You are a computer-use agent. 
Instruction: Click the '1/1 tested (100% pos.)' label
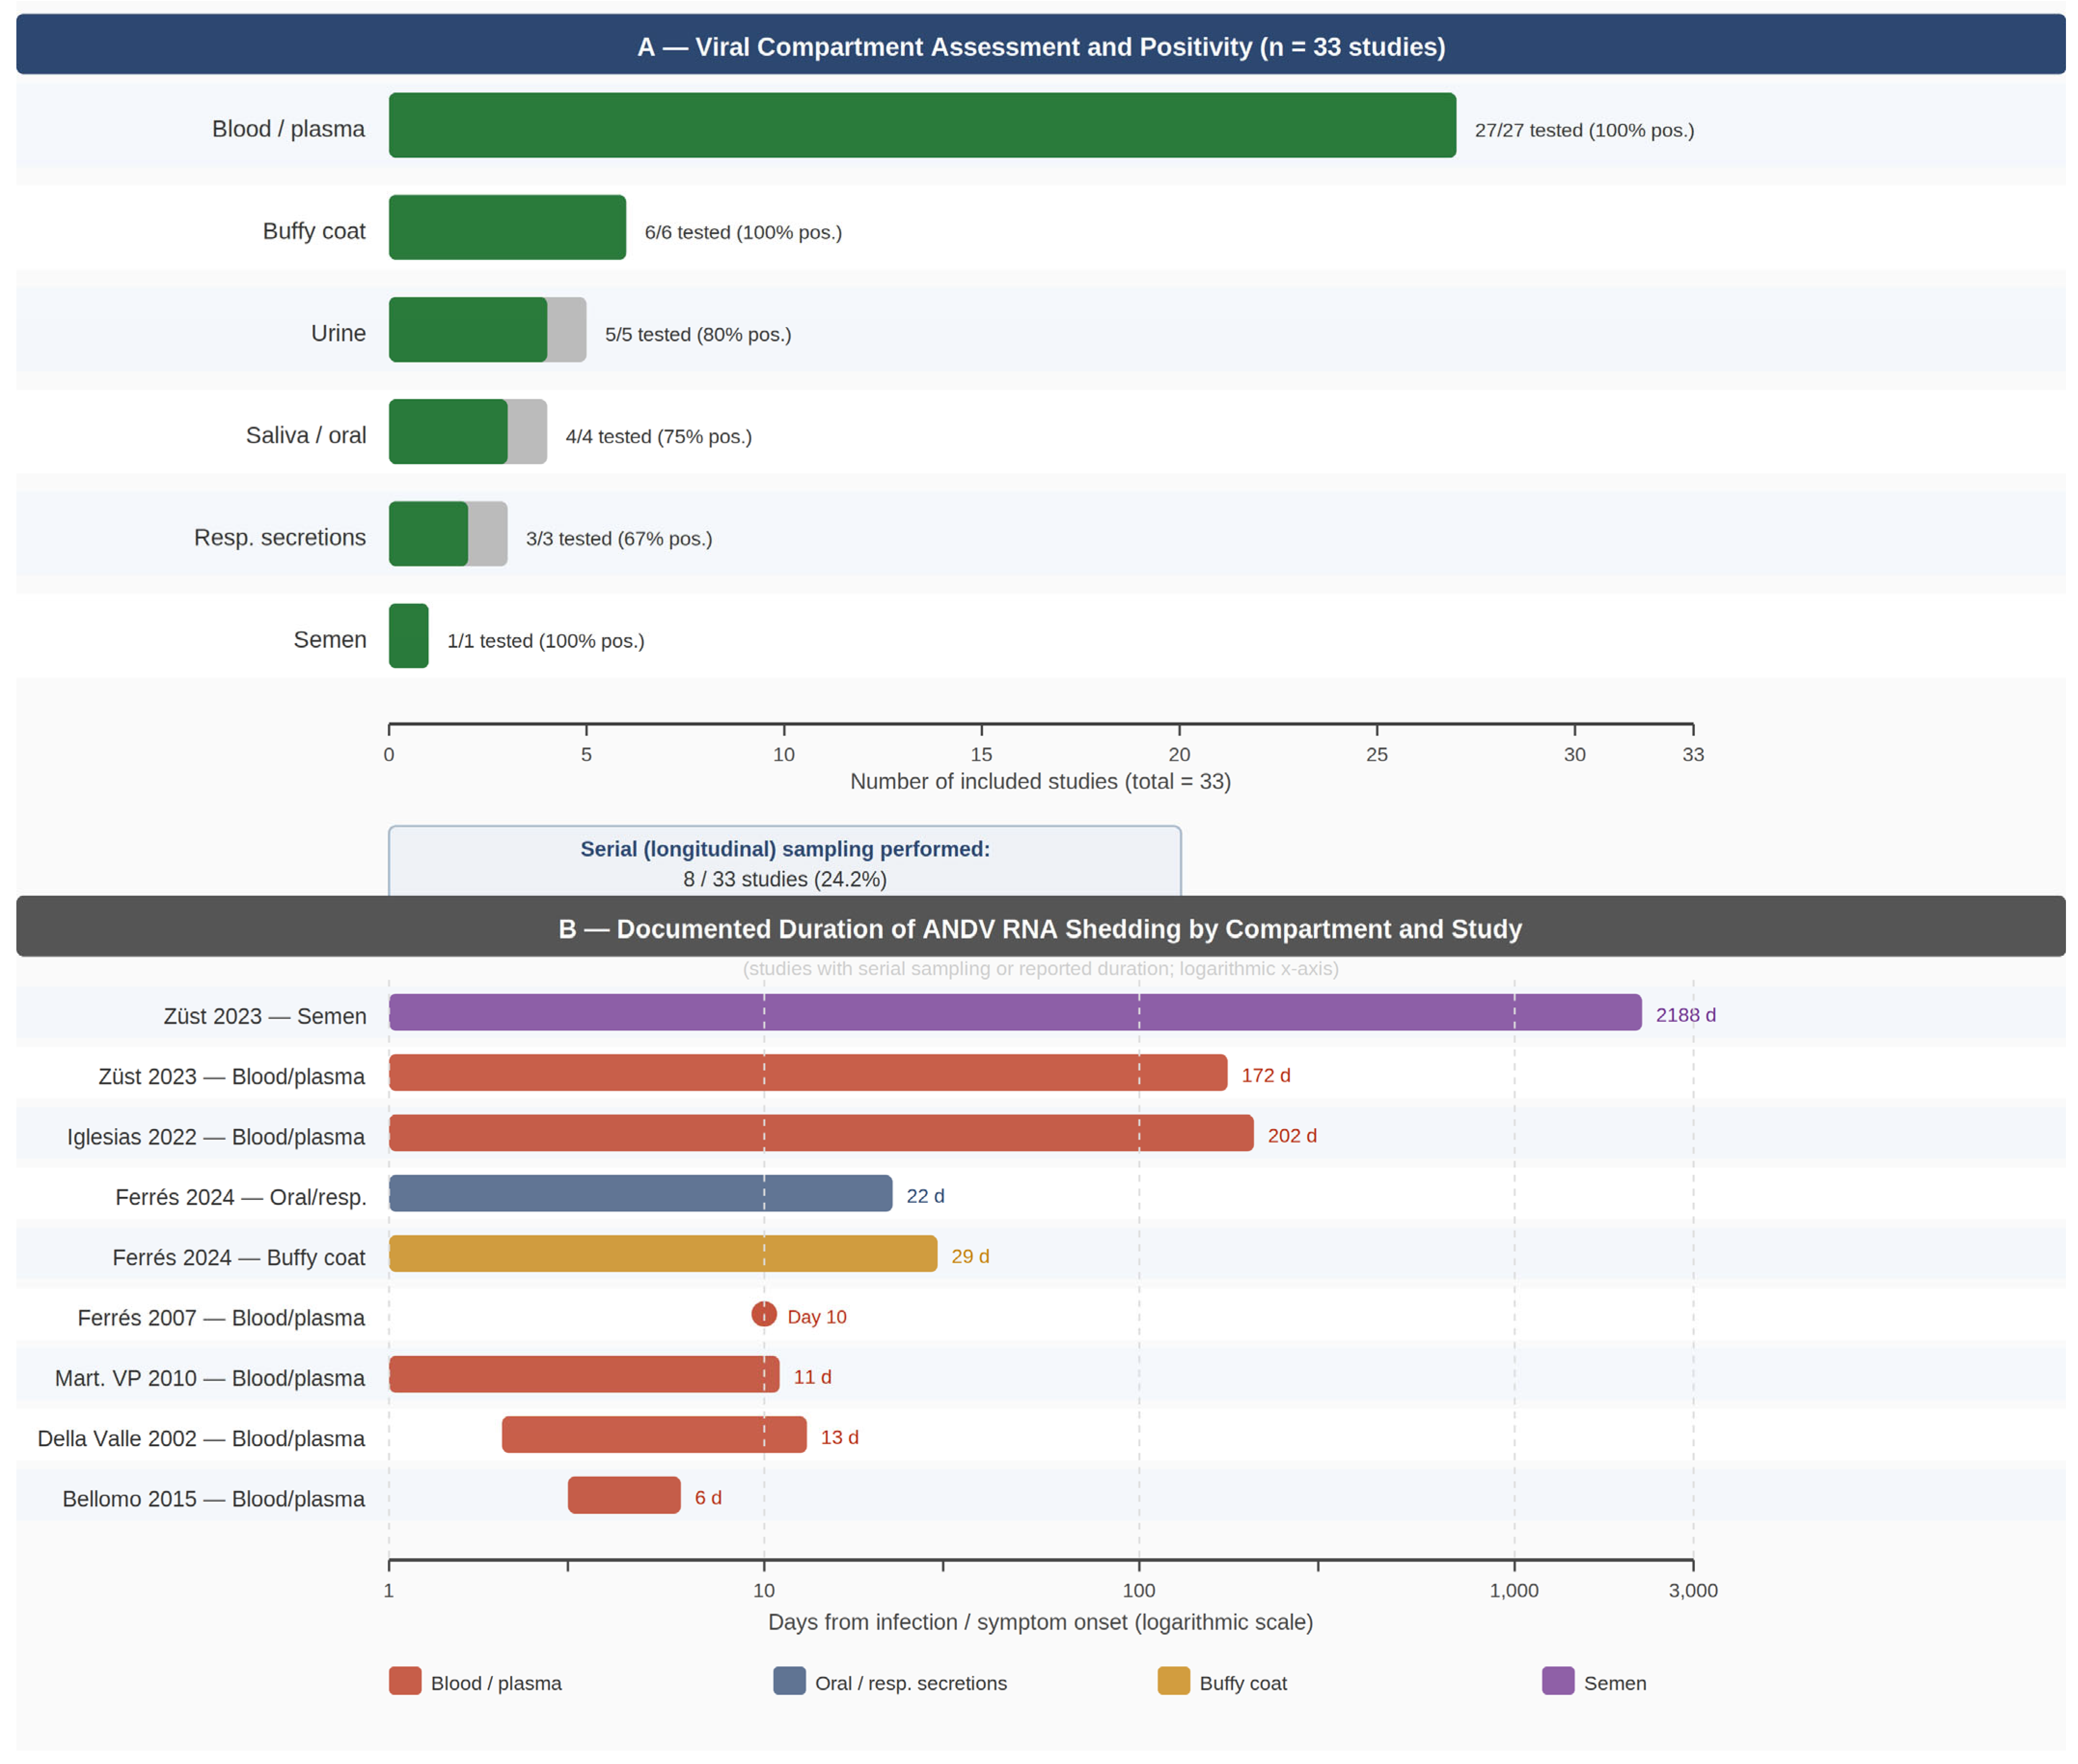click(x=545, y=640)
